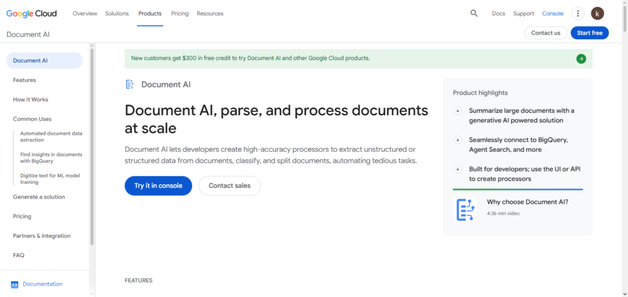Open the search magnifier icon
The height and width of the screenshot is (297, 628).
pyautogui.click(x=474, y=13)
